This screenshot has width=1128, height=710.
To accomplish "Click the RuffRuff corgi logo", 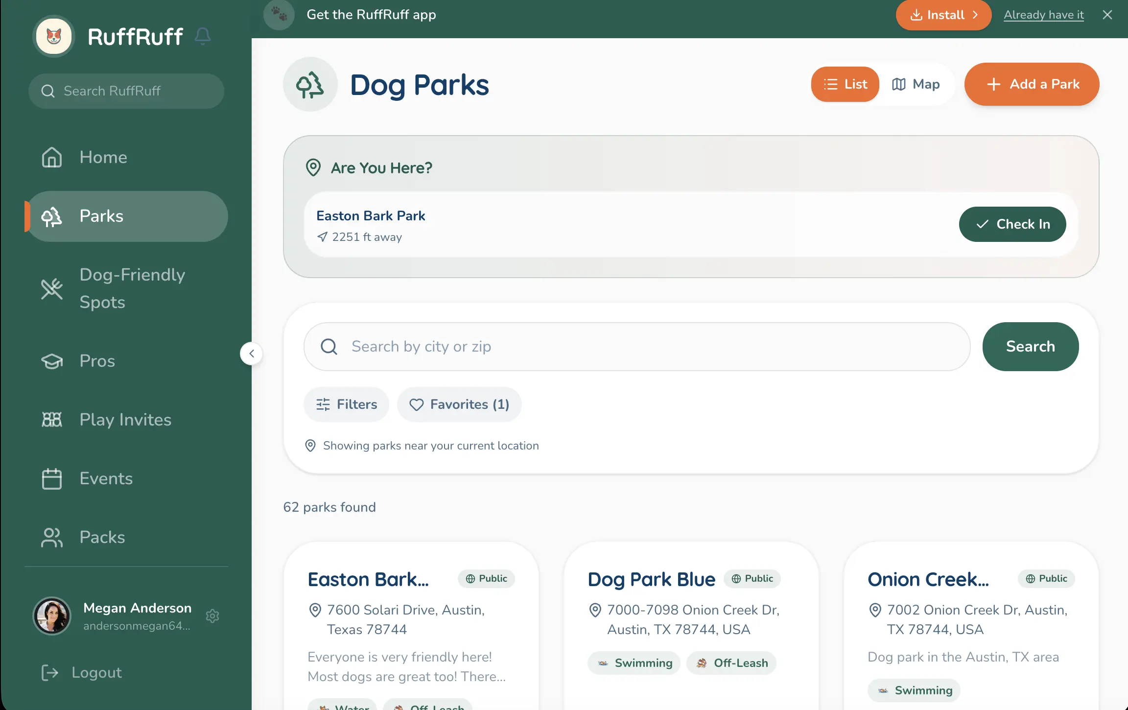I will (54, 36).
